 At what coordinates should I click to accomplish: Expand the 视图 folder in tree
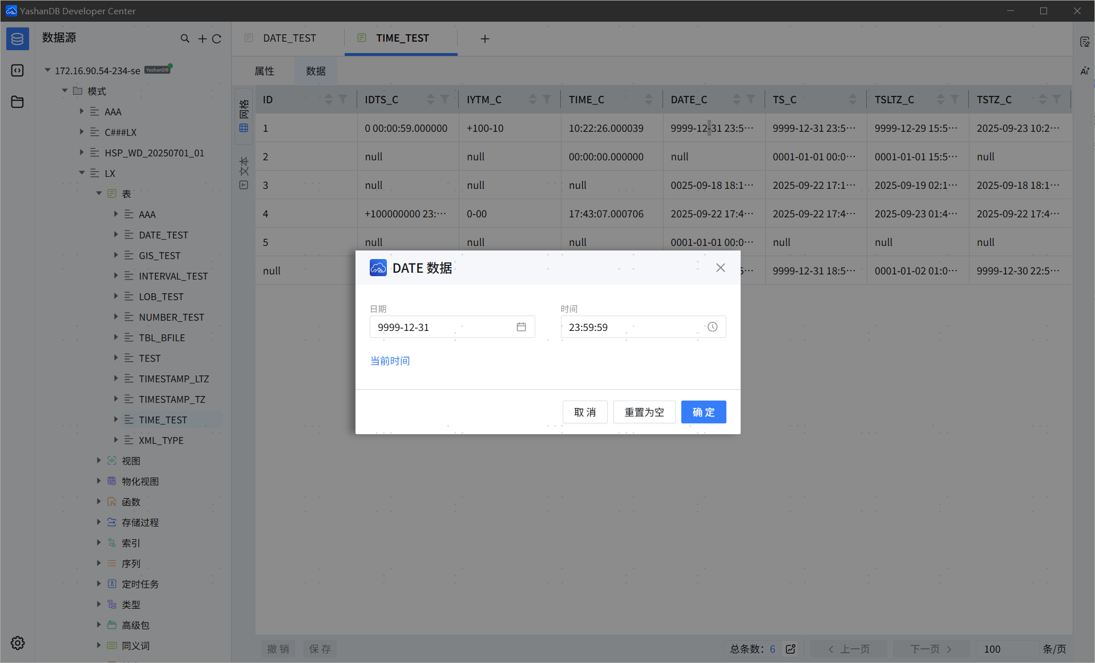point(99,460)
